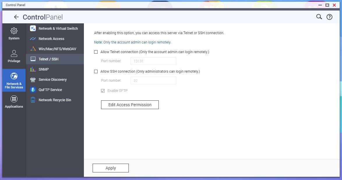342x180 pixels.
Task: Click the SSH port number field
Action: click(153, 81)
